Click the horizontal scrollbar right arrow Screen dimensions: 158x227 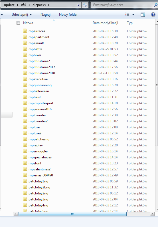point(152,214)
